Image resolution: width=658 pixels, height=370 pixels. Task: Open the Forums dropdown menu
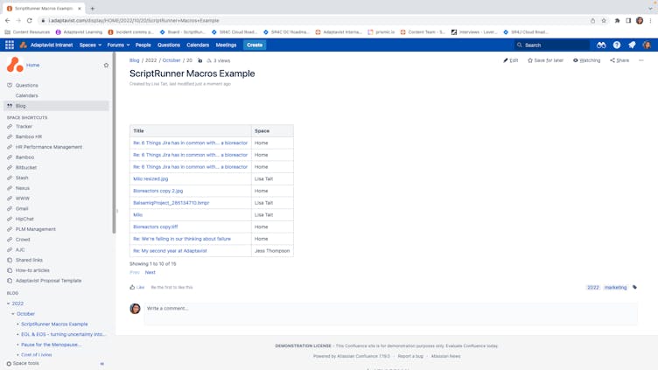tap(118, 45)
